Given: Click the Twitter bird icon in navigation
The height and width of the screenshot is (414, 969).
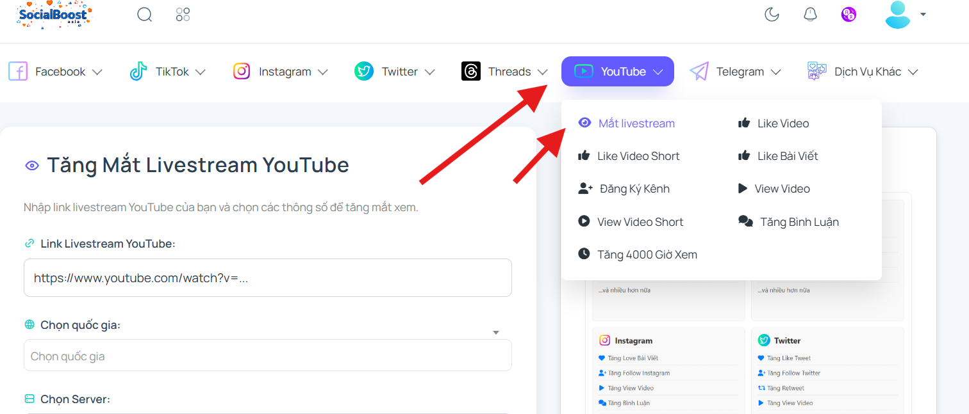Looking at the screenshot, I should point(364,71).
